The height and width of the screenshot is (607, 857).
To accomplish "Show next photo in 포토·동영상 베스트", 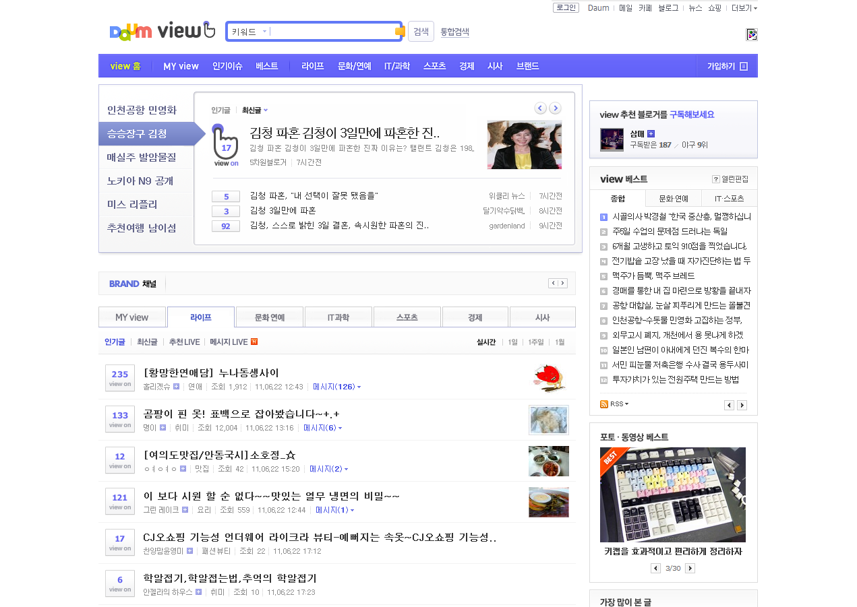I will [x=690, y=568].
